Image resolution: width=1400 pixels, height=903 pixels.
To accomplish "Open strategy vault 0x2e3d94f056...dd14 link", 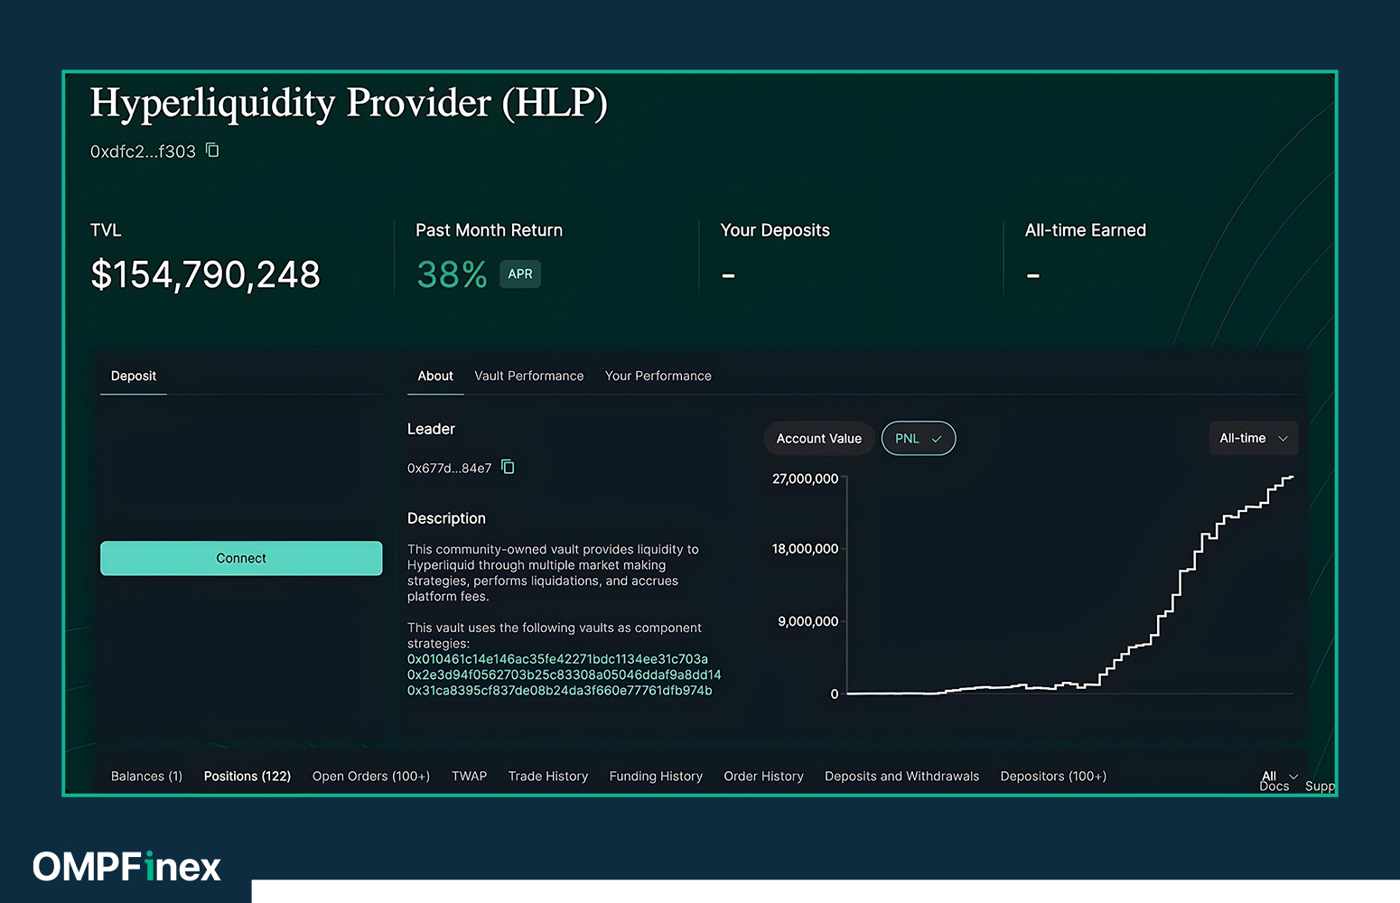I will click(x=565, y=675).
